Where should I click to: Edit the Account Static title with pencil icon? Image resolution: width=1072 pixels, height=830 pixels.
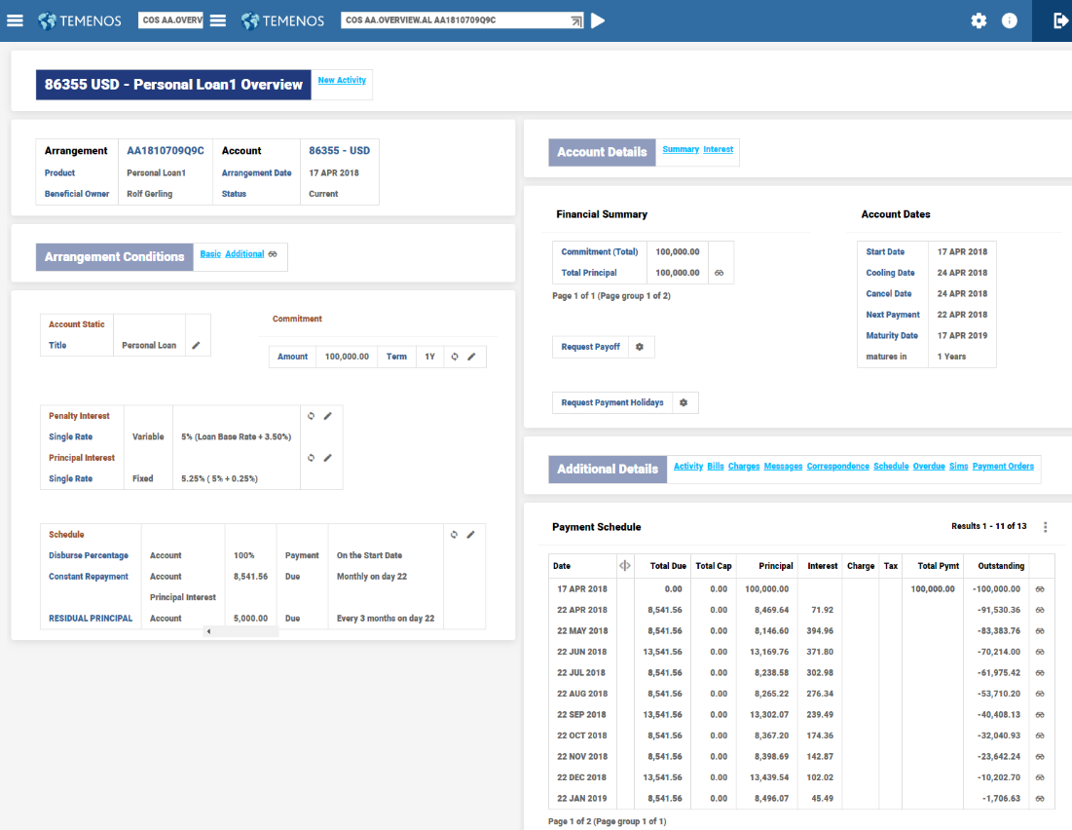coord(197,346)
